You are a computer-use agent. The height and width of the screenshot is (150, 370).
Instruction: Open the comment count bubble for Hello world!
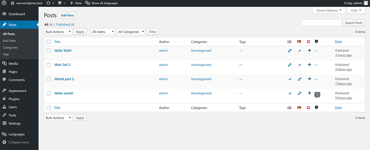317,95
